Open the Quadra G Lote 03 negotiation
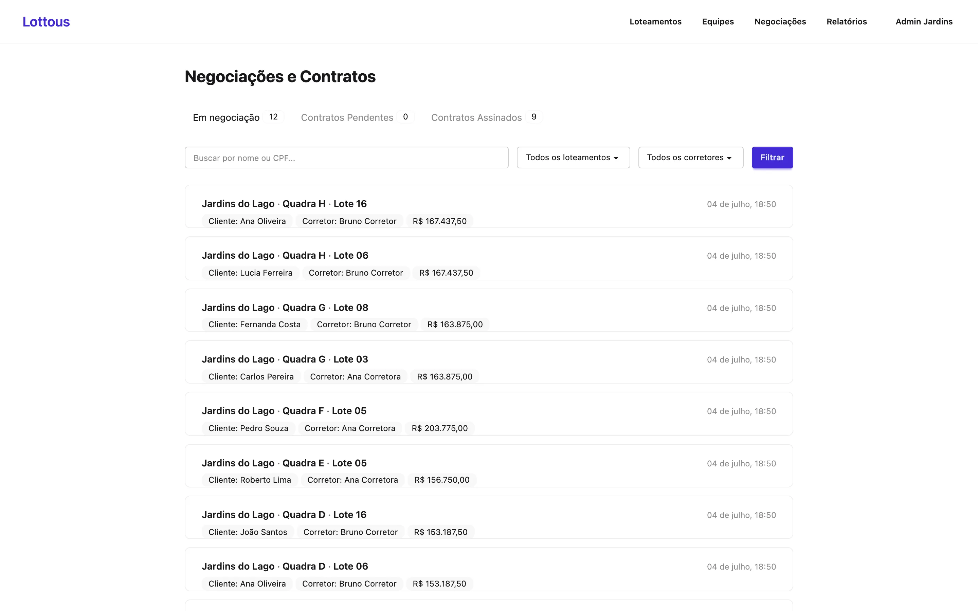 pyautogui.click(x=489, y=362)
